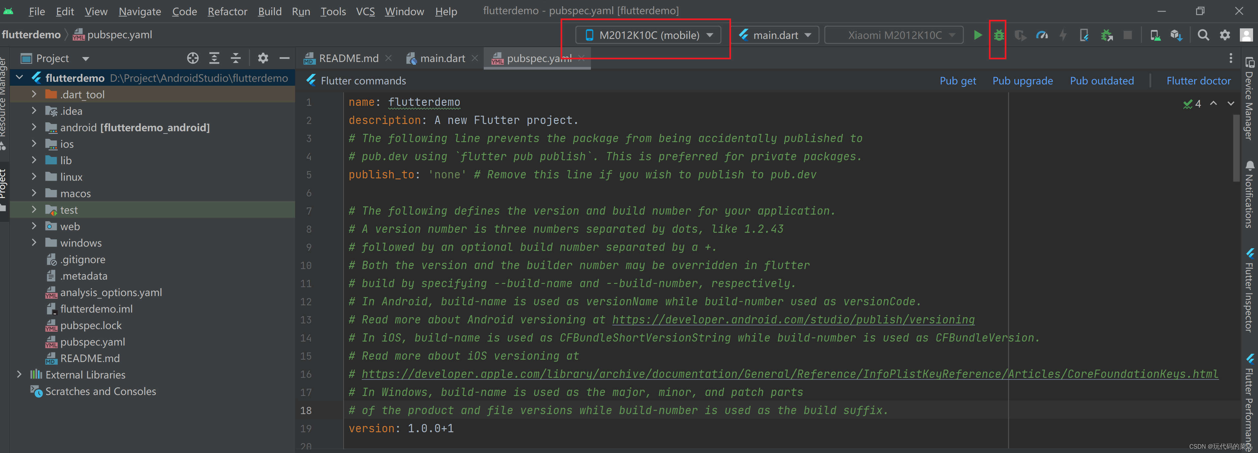Click Attach Debugger to Android Process icon
Screen dimensions: 1258x453
point(1106,35)
